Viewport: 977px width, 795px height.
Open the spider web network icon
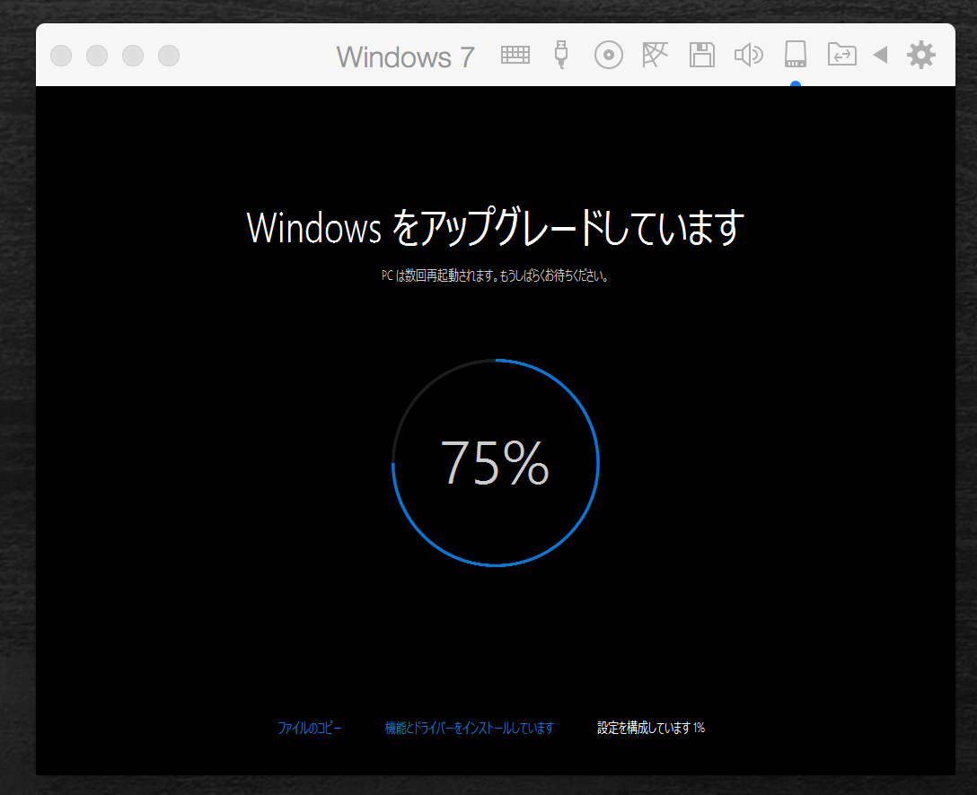655,55
